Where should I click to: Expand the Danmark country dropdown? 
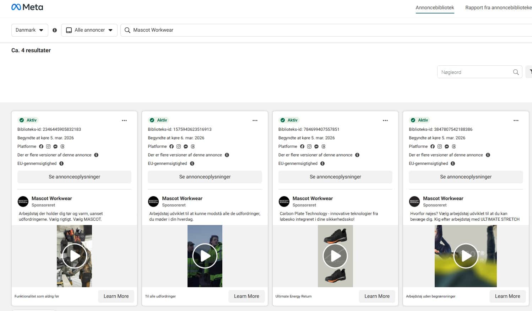[30, 30]
